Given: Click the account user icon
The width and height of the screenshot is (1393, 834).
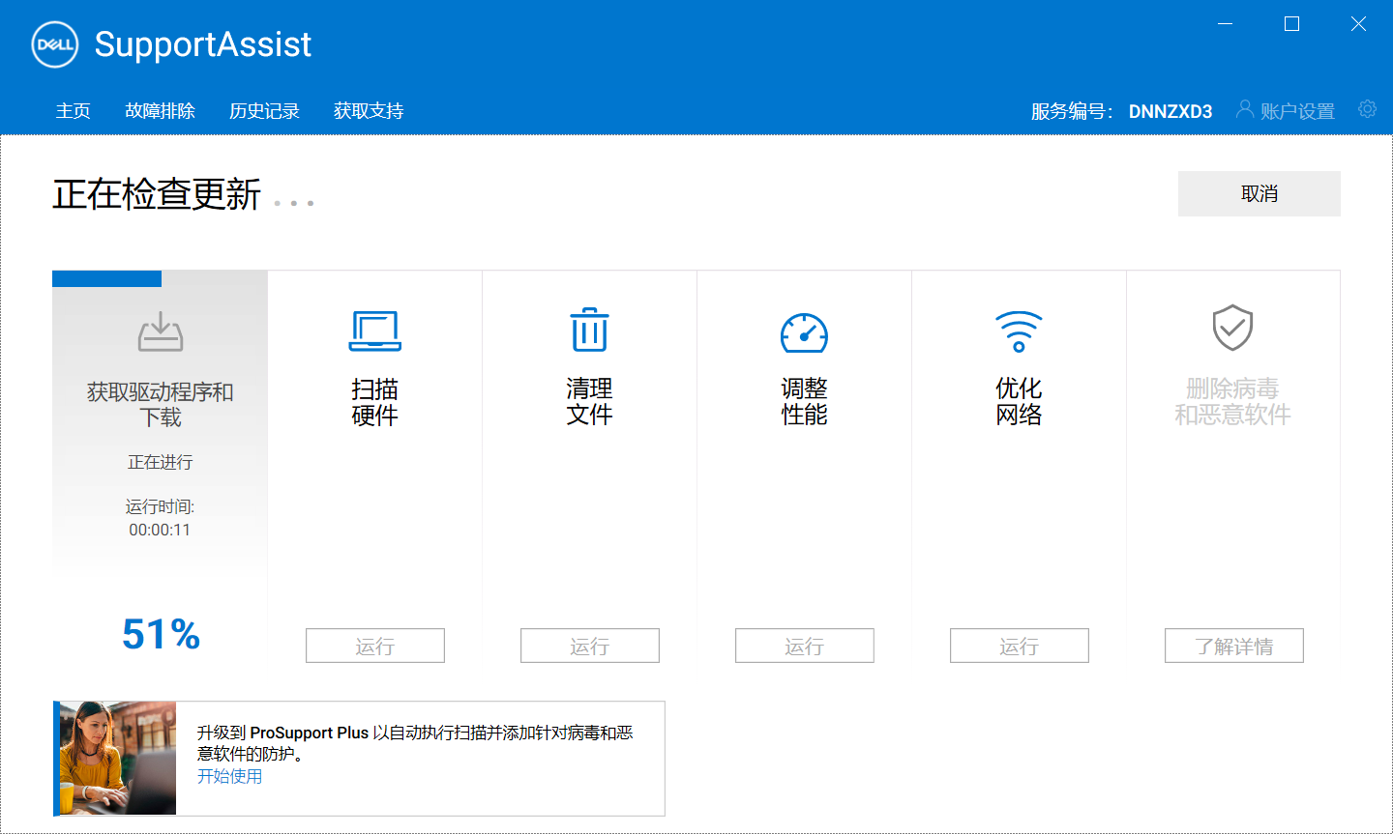Looking at the screenshot, I should coord(1245,109).
